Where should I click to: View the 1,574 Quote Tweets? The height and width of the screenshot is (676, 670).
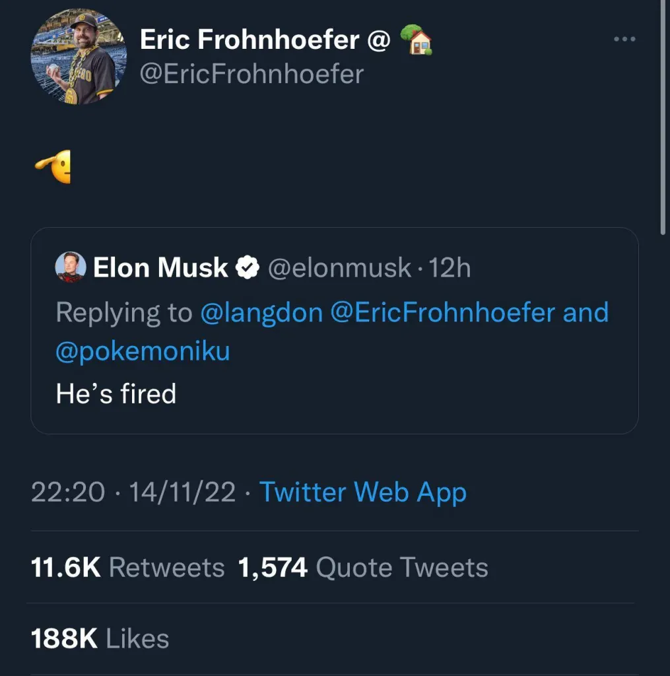(x=363, y=567)
